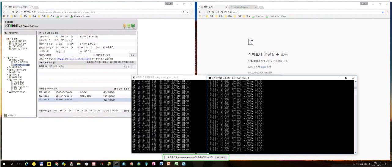Screen dimensions: 392x167
Task: Open PowerPoint from the taskbar
Action: coord(168,164)
